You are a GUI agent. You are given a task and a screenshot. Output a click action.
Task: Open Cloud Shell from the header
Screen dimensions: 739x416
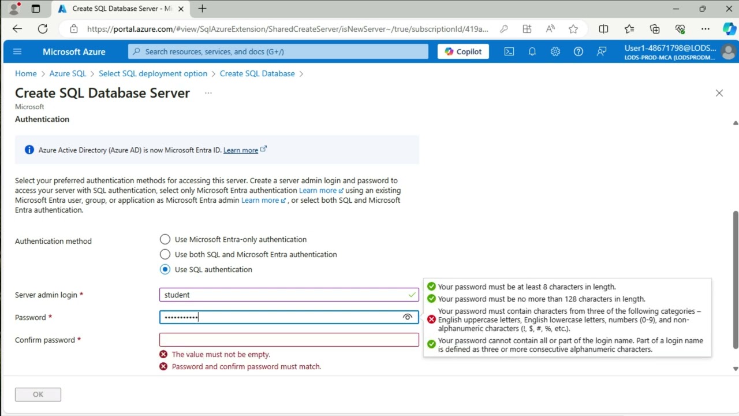click(x=509, y=51)
